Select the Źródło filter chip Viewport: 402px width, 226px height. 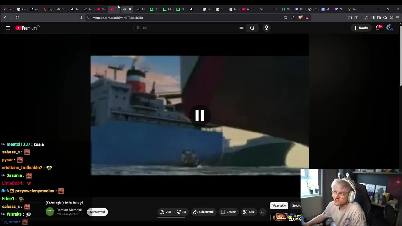click(296, 206)
